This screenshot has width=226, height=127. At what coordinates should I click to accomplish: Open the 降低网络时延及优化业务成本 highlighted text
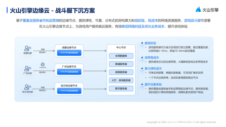143,27
